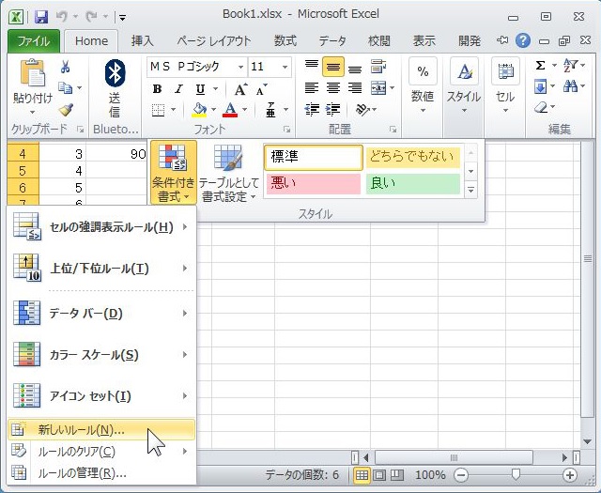Apply the 良い green cell style
The width and height of the screenshot is (601, 493).
pos(413,184)
